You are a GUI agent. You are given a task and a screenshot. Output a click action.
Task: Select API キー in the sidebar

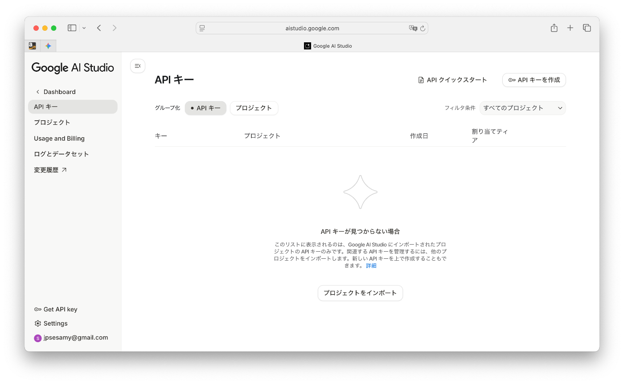pos(73,107)
